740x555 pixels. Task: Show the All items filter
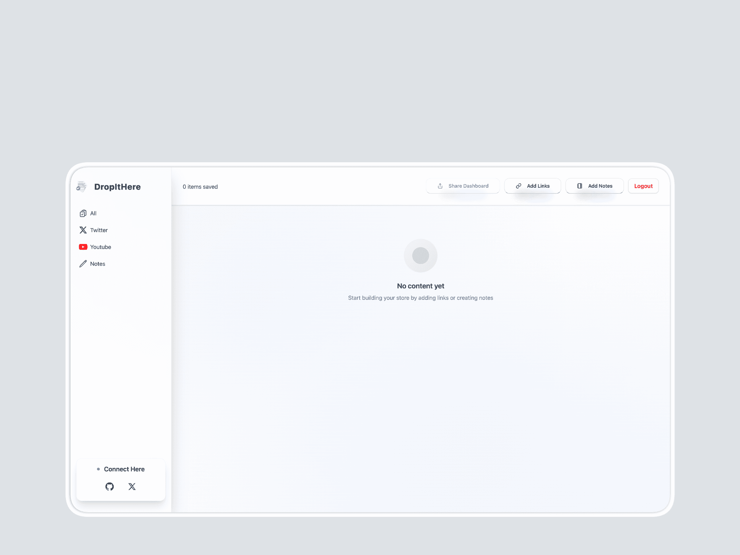coord(93,214)
